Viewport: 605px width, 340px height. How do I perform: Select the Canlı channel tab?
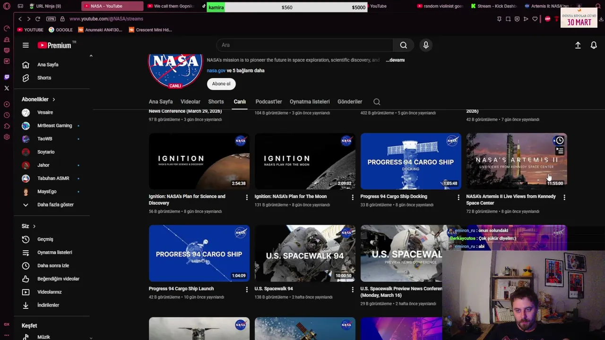coord(240,102)
